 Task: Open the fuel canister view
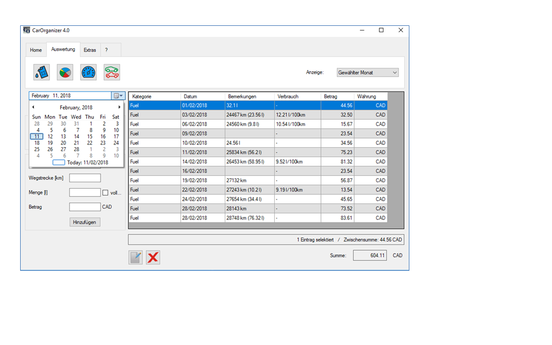point(41,72)
